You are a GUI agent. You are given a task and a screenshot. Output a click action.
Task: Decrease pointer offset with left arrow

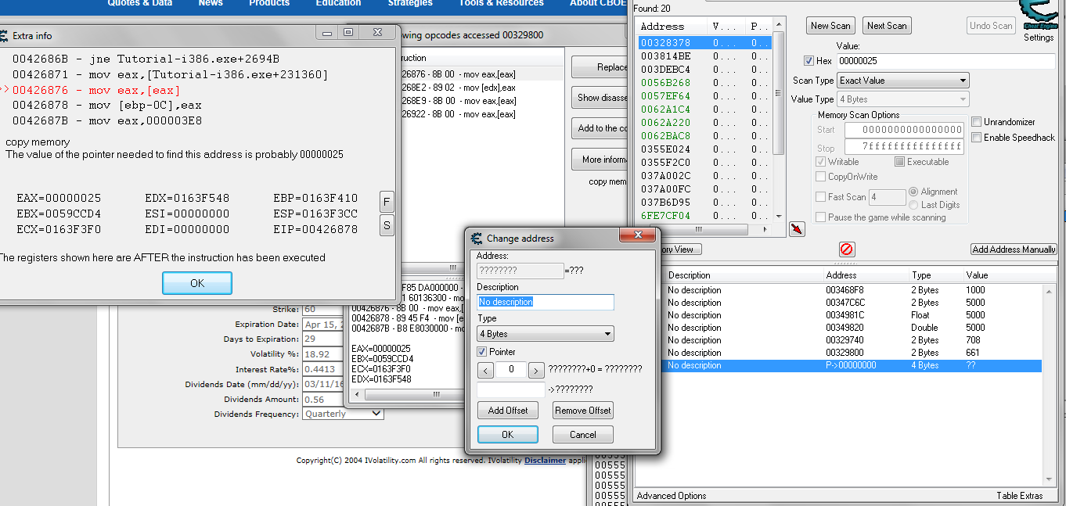485,369
